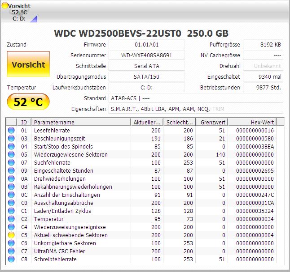Click hex value 000000003BEA
Image resolution: width=290 pixels, height=272 pixels.
pos(255,146)
